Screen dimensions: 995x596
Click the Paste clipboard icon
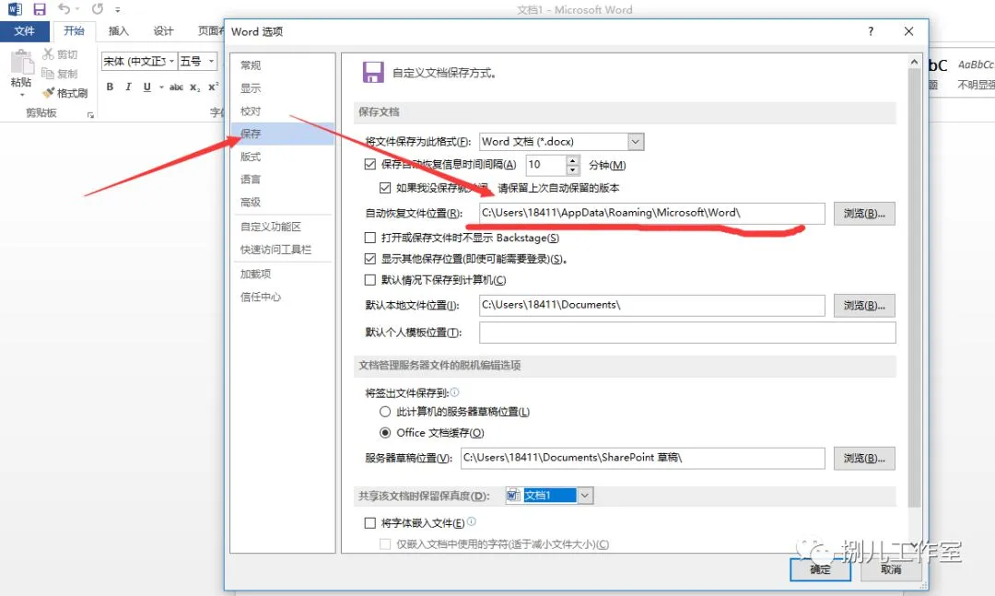pos(21,63)
